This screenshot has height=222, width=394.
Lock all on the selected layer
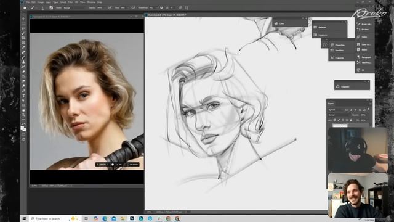tap(351, 120)
